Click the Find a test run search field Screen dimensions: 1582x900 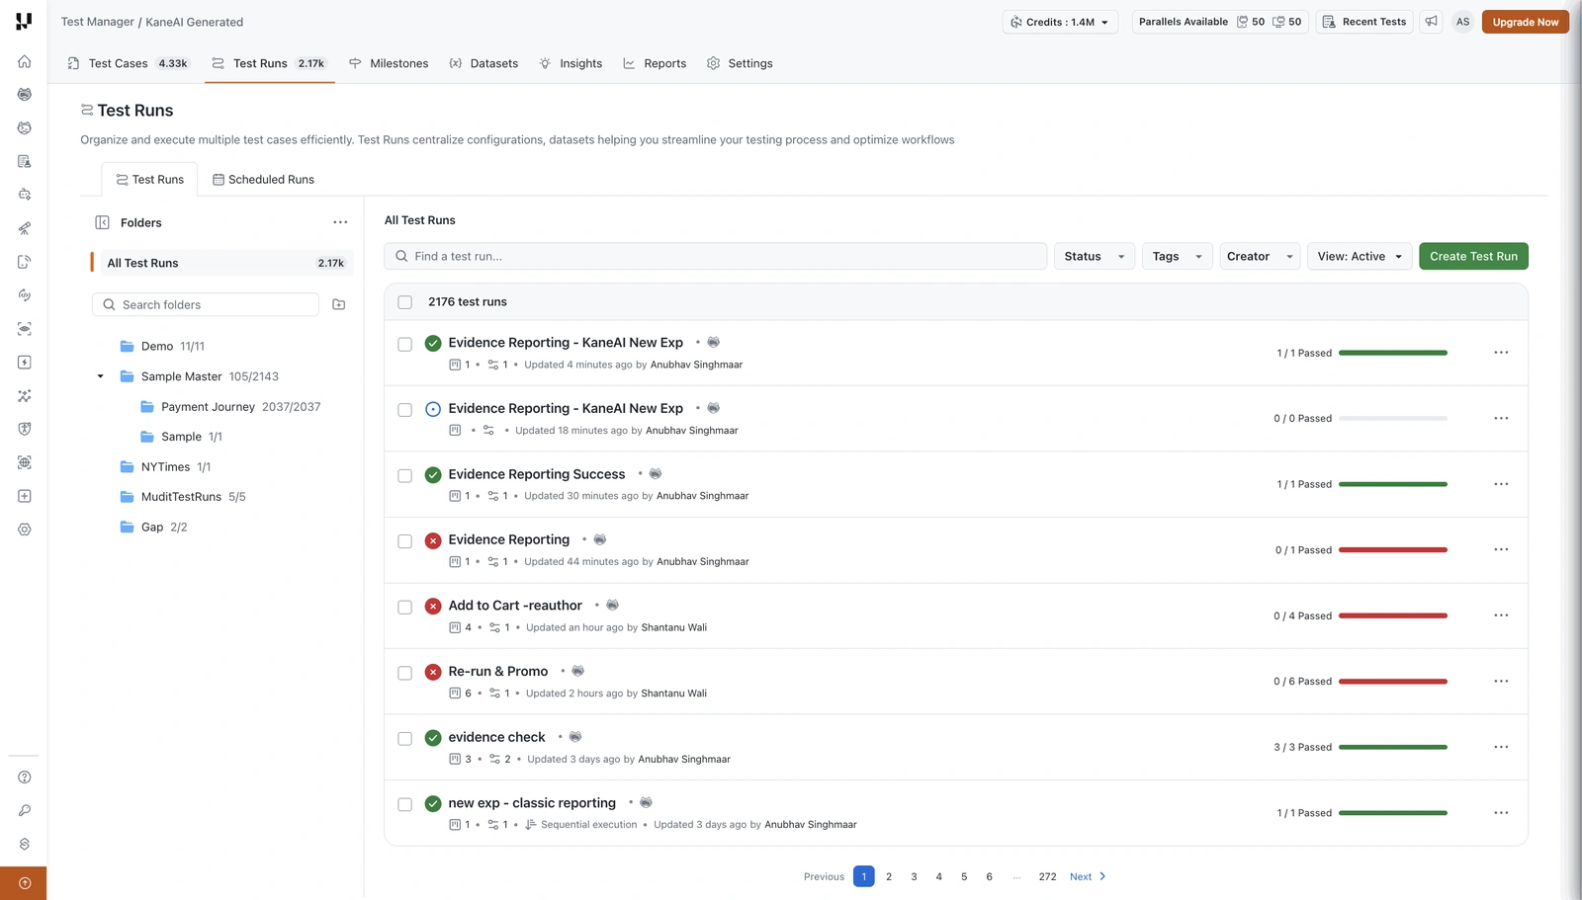715,256
